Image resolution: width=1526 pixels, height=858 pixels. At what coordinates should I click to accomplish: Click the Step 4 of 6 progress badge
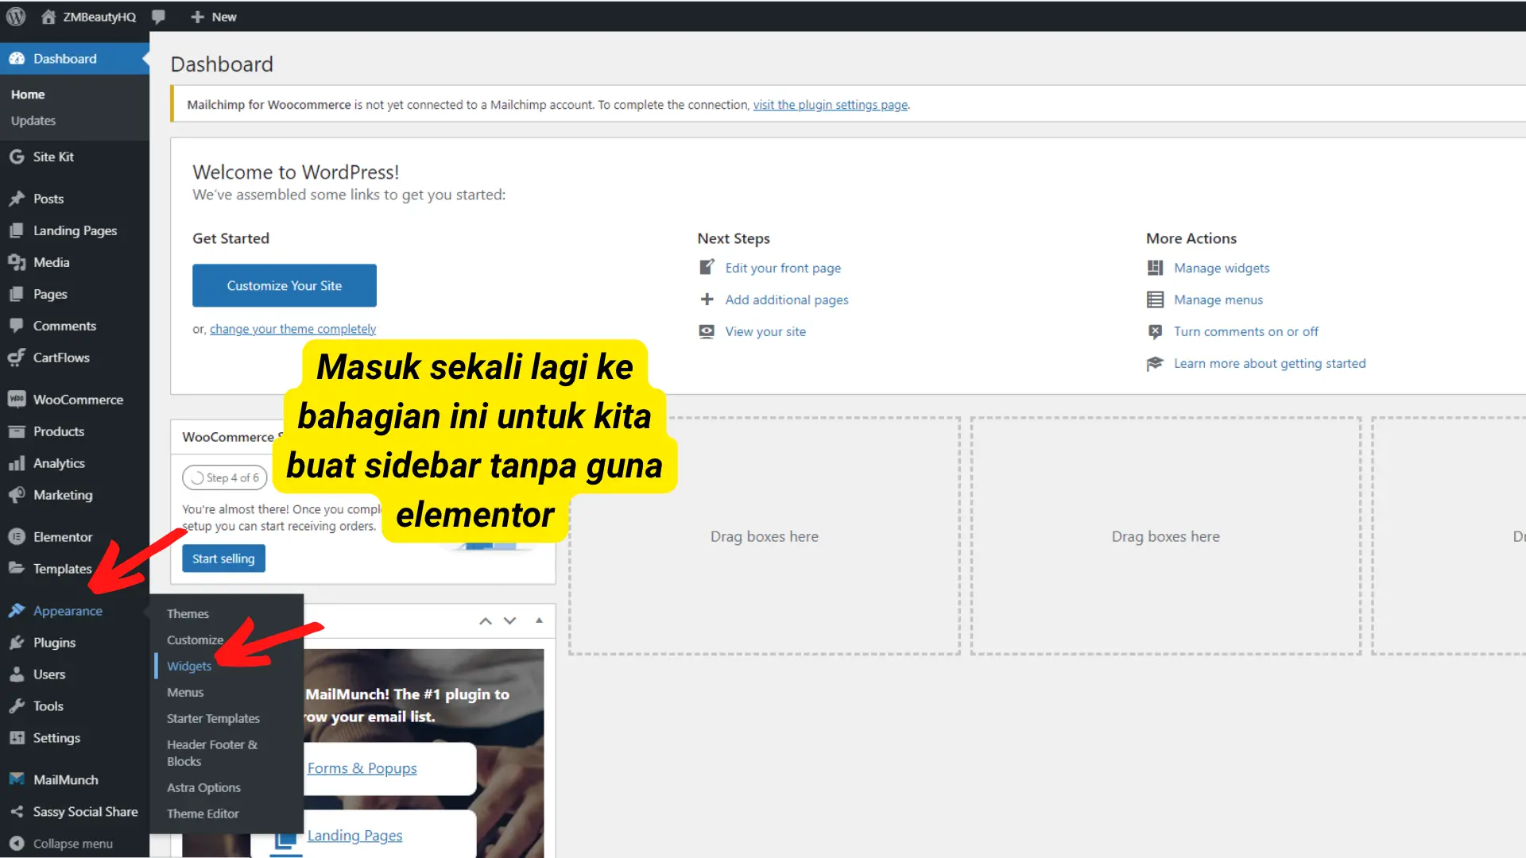[x=225, y=477]
